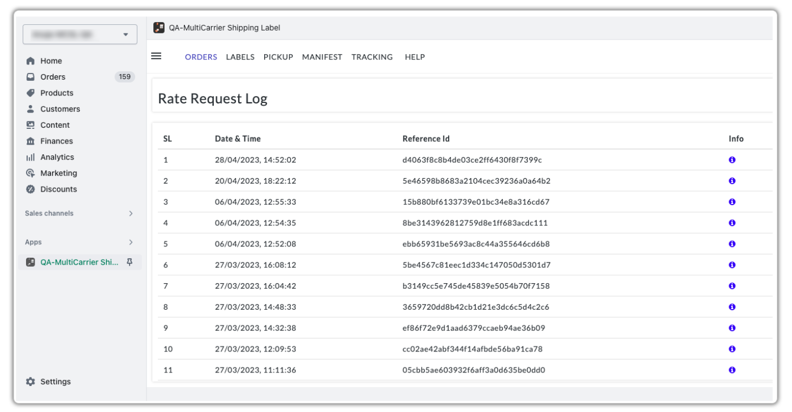Viewport: 792px width, 412px height.
Task: Open the hamburger menu icon
Action: click(156, 56)
